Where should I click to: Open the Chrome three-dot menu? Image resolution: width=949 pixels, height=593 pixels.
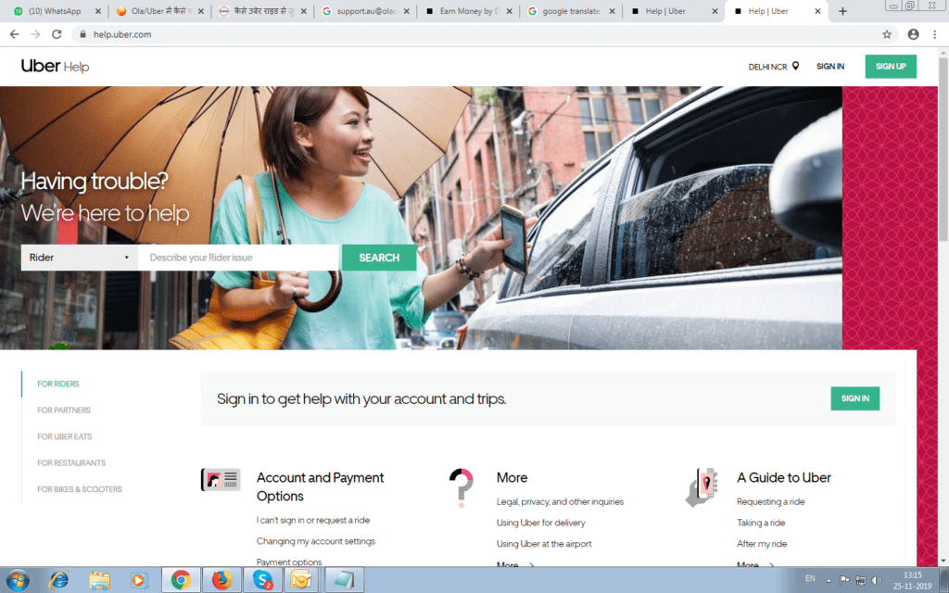[935, 34]
